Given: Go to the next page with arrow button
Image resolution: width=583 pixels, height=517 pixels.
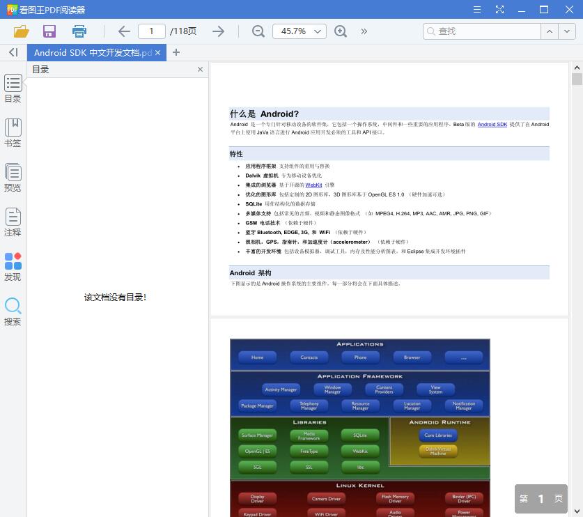Looking at the screenshot, I should (218, 31).
